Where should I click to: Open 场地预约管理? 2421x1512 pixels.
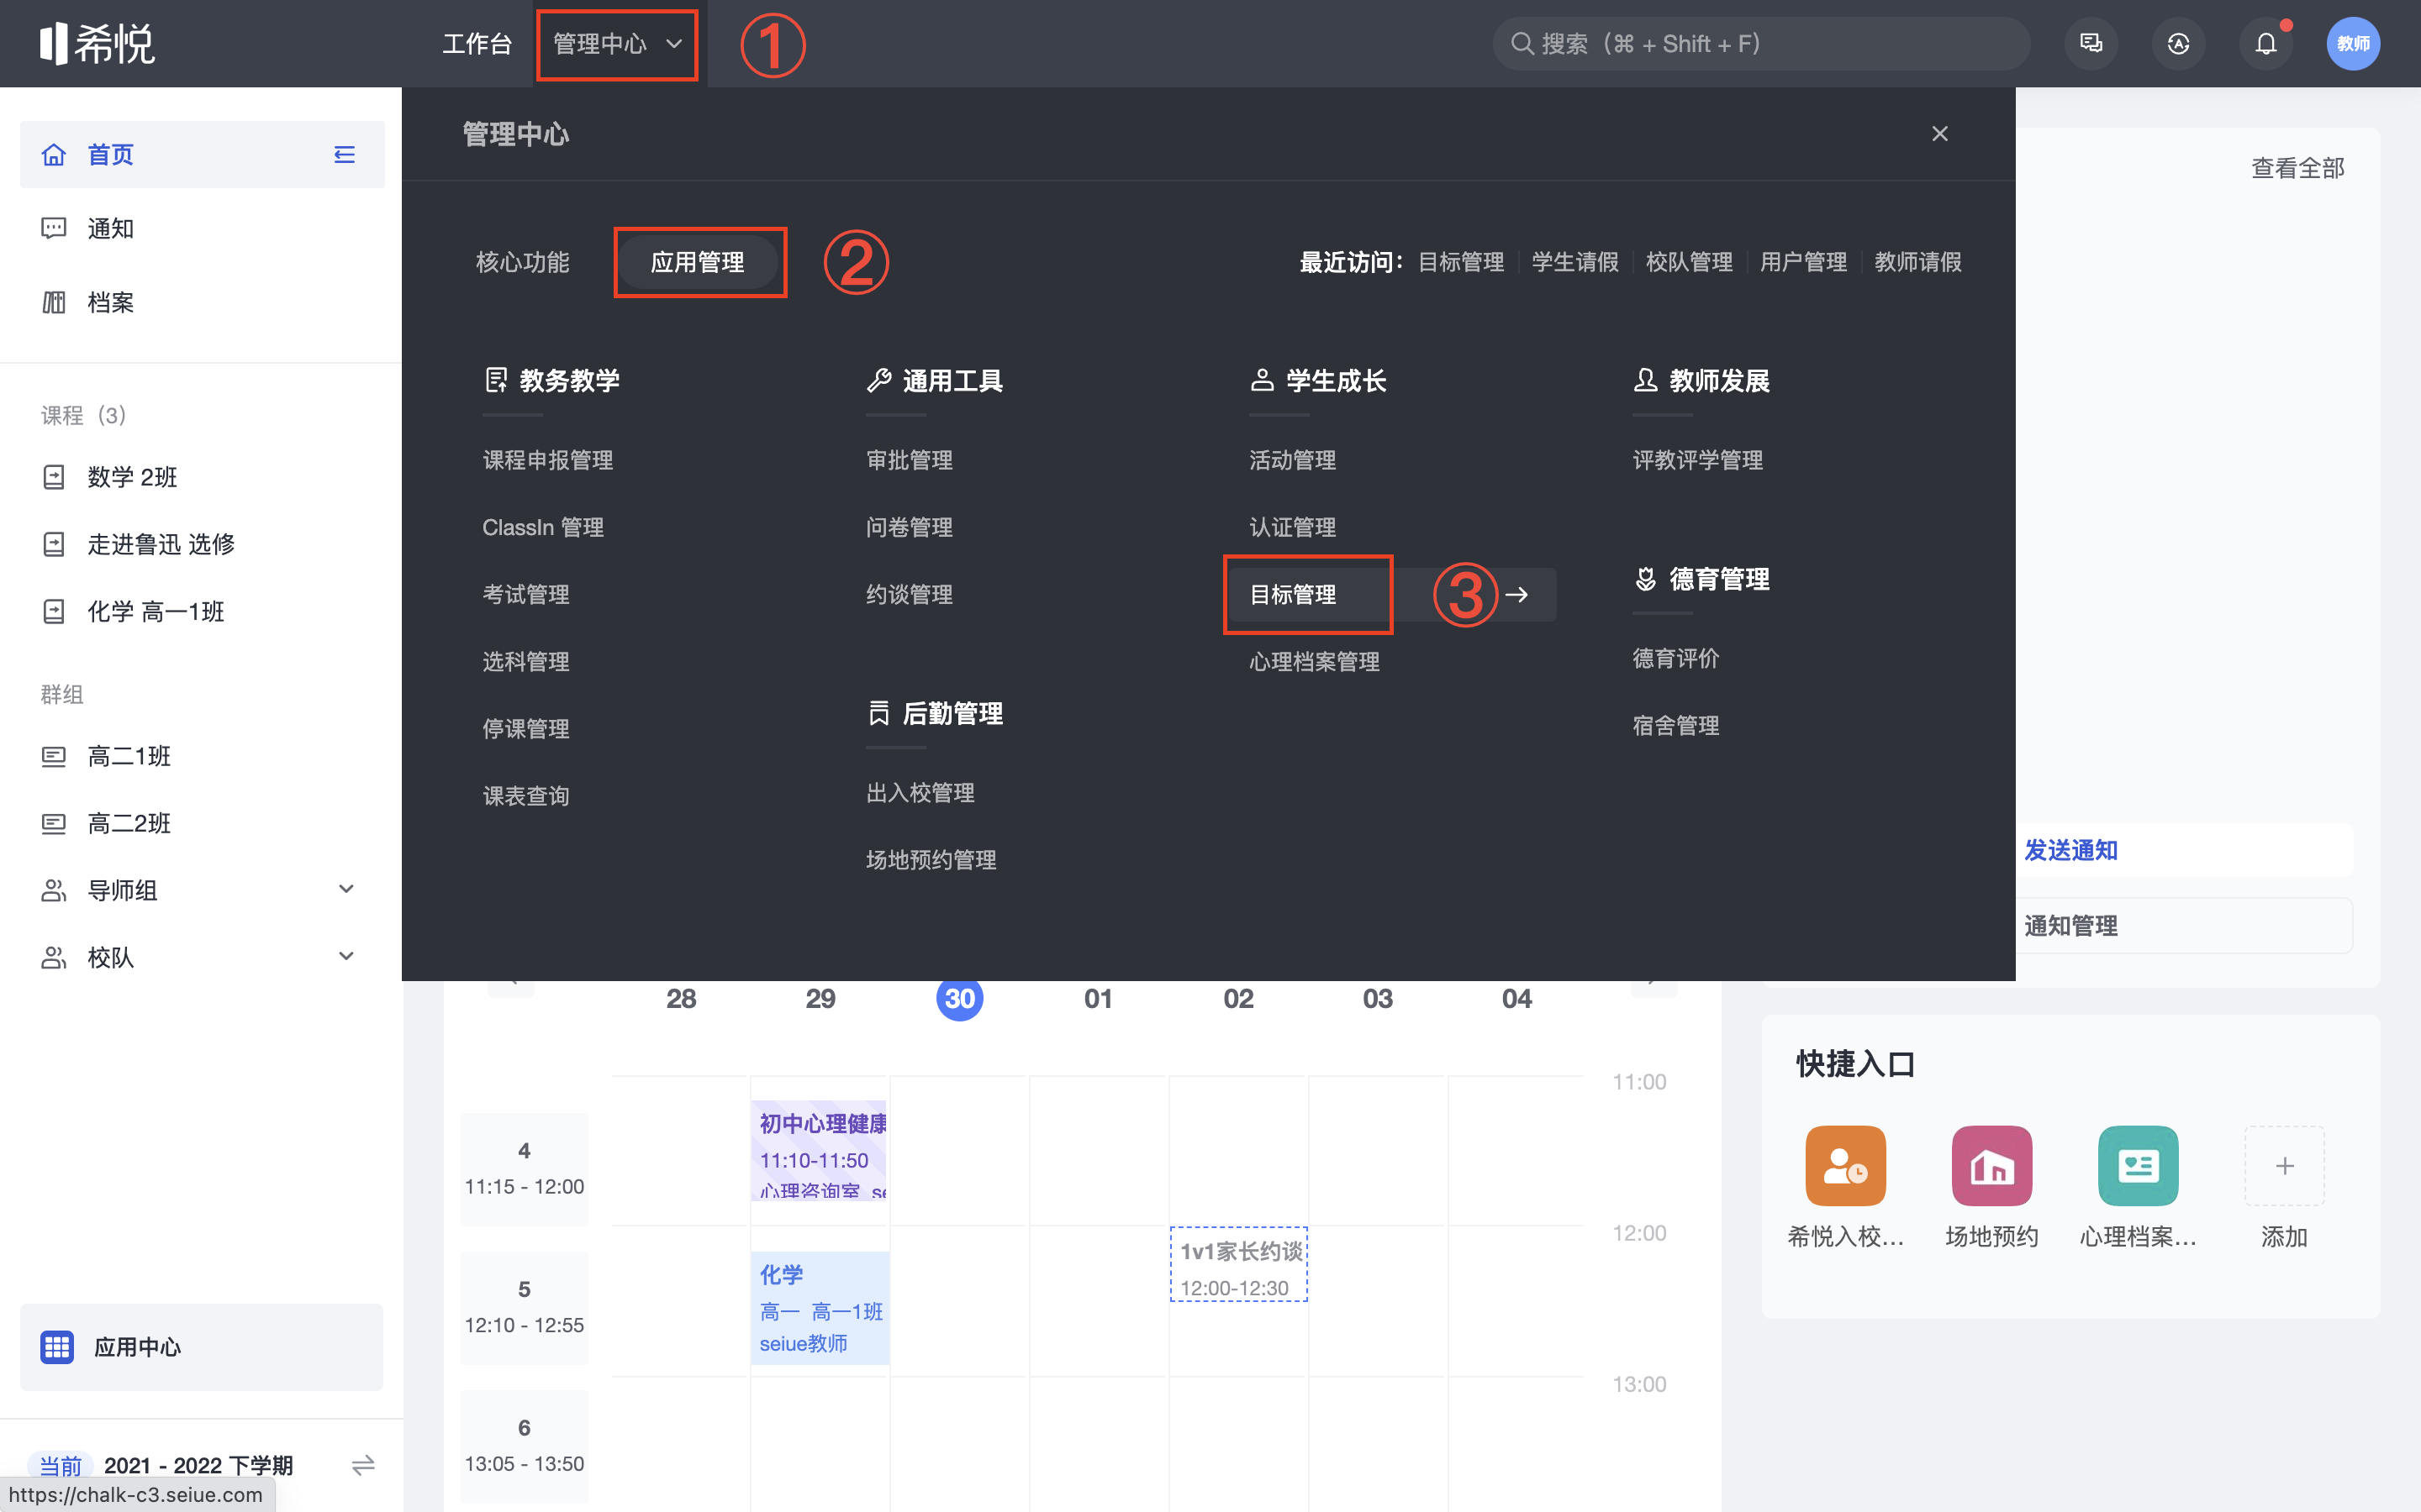click(931, 860)
